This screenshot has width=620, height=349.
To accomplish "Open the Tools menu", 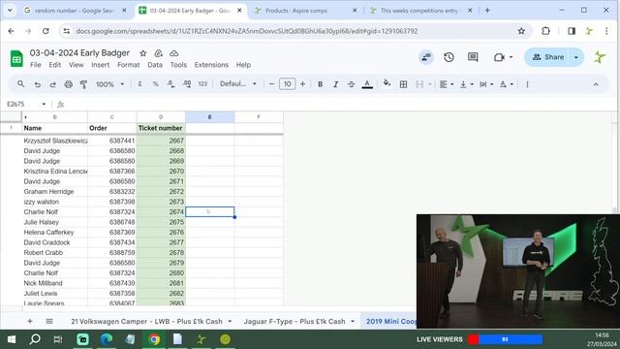I will (178, 65).
